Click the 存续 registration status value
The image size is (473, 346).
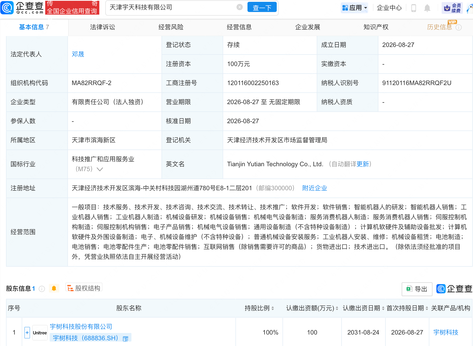click(x=233, y=45)
